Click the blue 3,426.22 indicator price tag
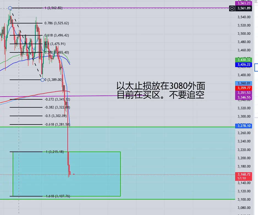258x215 pixels. 244,65
